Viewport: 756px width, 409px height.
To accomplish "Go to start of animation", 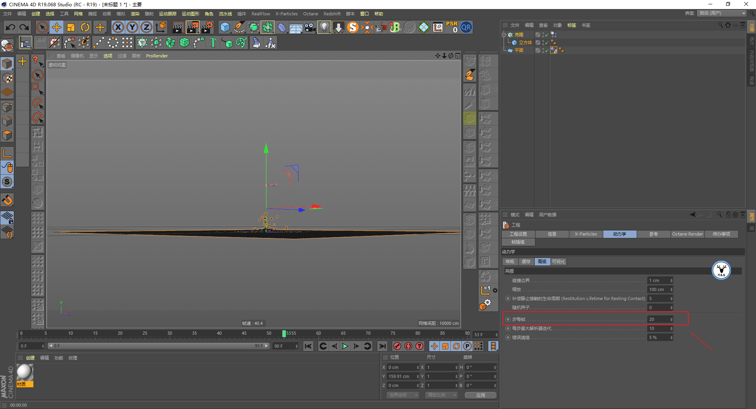I will 308,346.
